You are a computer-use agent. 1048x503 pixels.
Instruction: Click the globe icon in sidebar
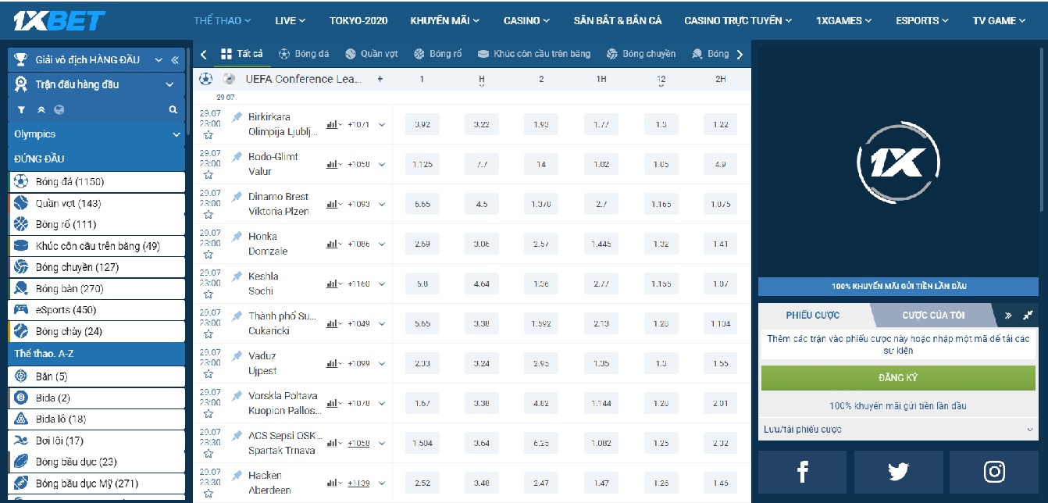point(59,110)
